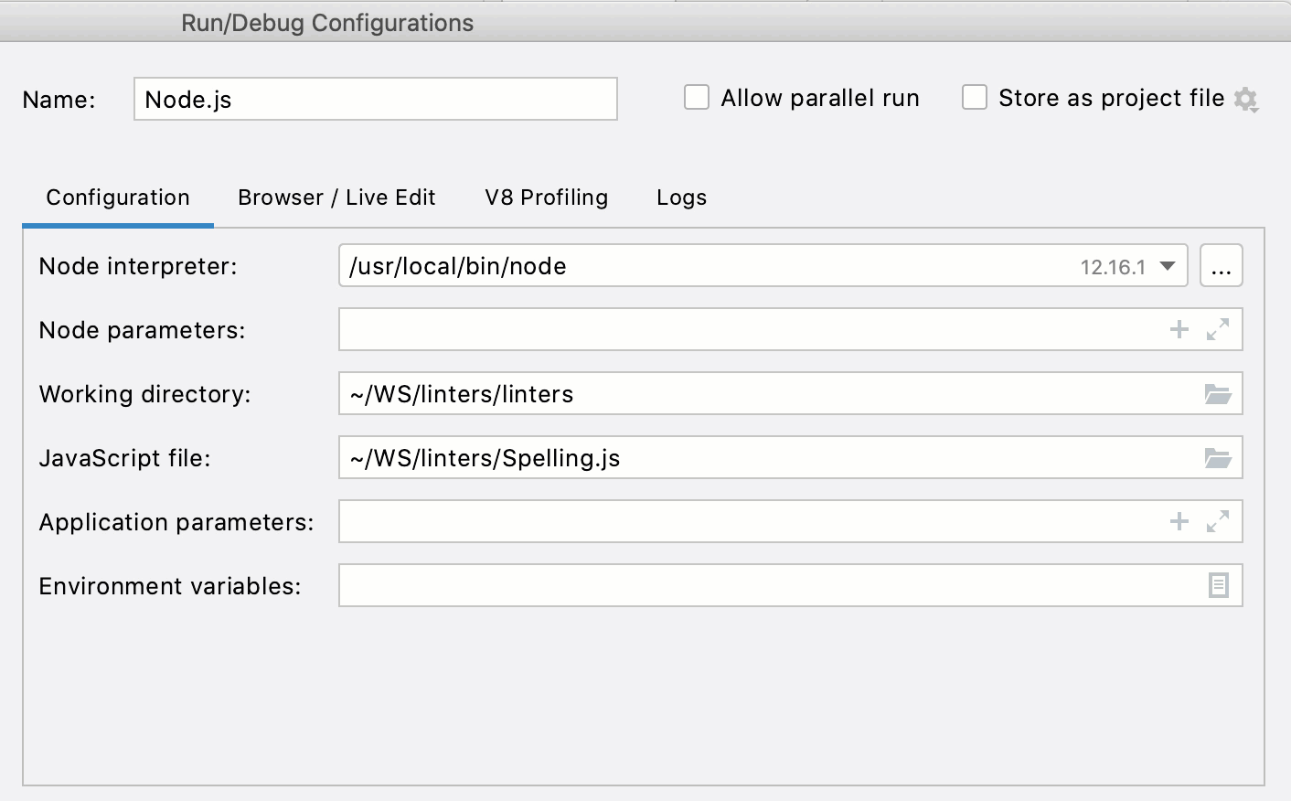Open the V8 Profiling tab
Screen dimensions: 1291x801
(x=546, y=198)
